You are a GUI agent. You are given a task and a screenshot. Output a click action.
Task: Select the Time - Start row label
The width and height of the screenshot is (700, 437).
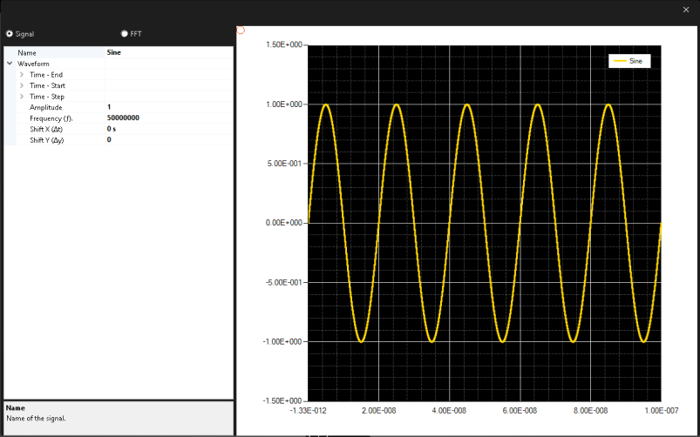tap(47, 85)
